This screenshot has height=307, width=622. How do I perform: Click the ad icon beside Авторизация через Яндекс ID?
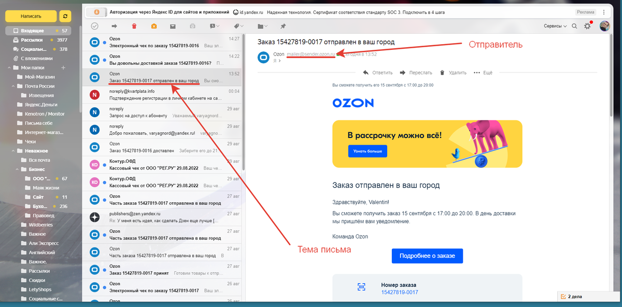pos(96,12)
